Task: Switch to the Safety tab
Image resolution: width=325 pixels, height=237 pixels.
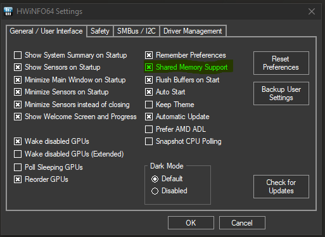Action: pos(100,31)
